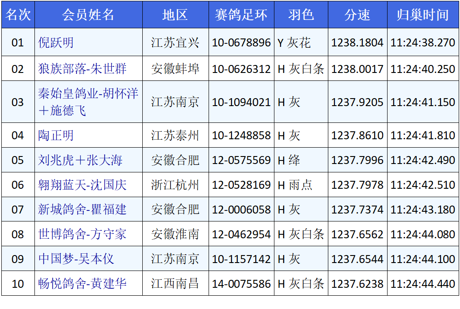
Task: Select the 分速 column header
Action: 357,15
